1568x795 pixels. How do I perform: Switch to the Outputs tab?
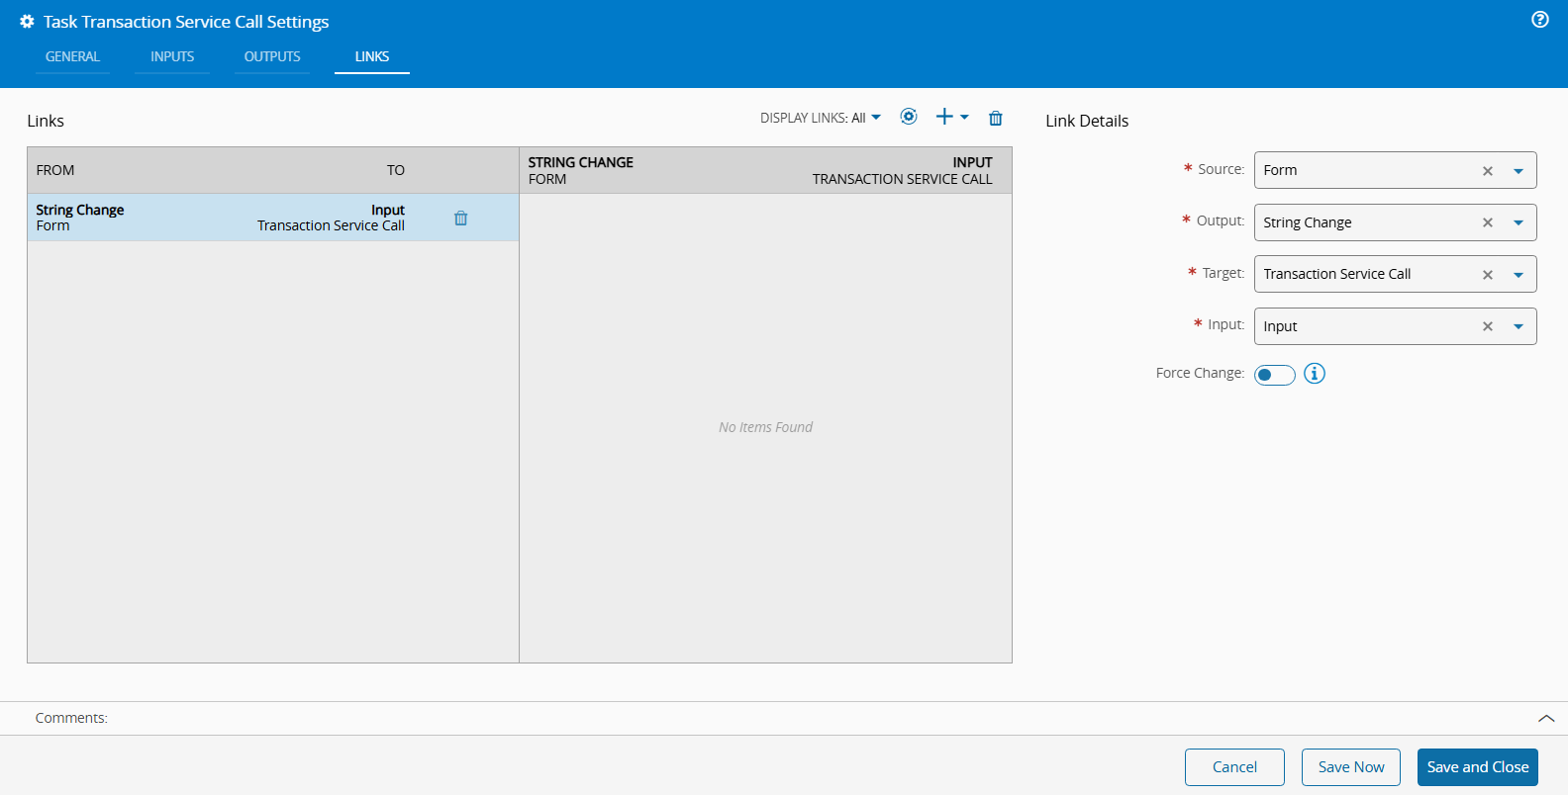click(x=272, y=56)
